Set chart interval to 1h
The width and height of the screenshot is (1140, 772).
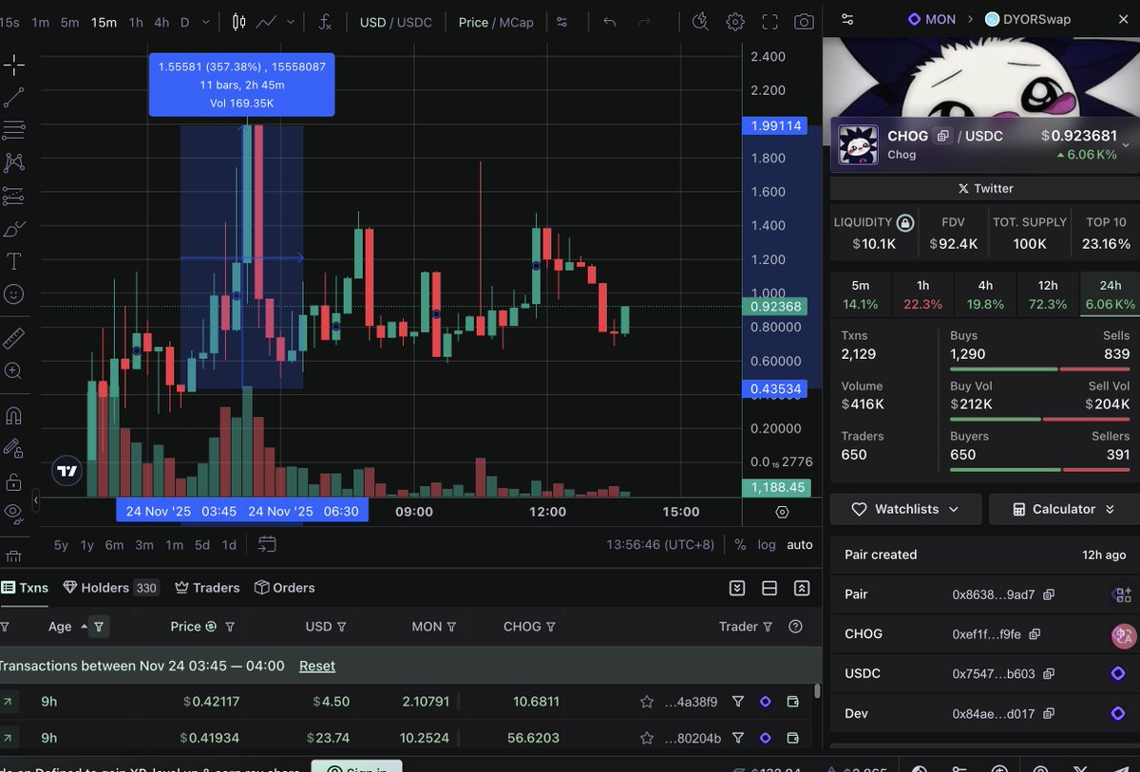136,22
